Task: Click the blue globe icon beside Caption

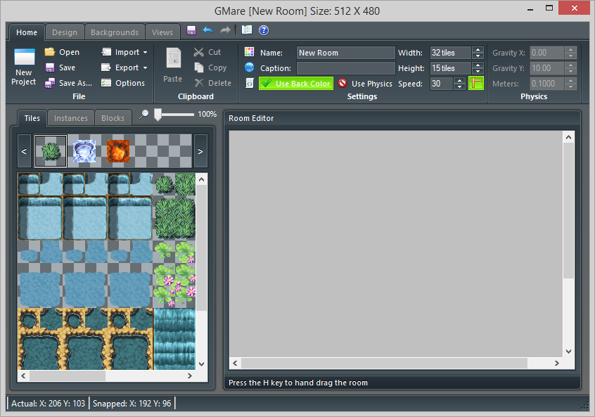Action: (249, 68)
